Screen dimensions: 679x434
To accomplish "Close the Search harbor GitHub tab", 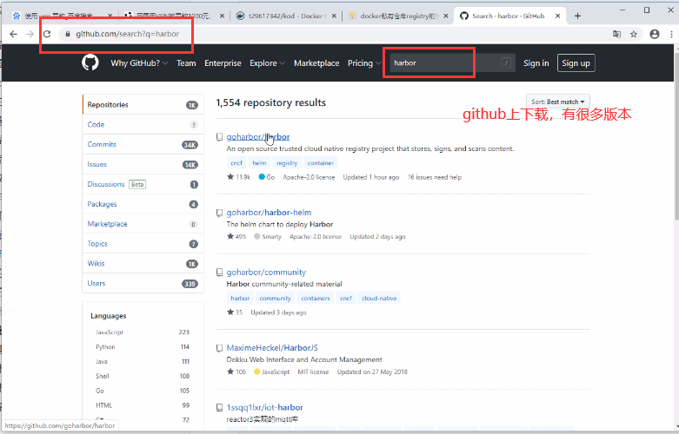I will (558, 16).
